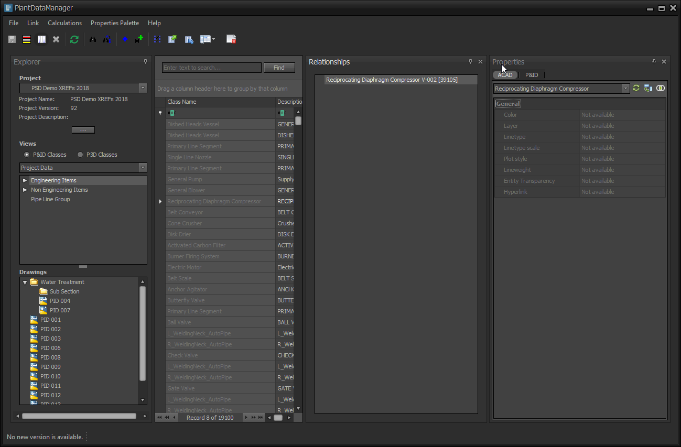The width and height of the screenshot is (681, 447).
Task: Expand the Non Engineering Items tree node
Action: [x=25, y=190]
